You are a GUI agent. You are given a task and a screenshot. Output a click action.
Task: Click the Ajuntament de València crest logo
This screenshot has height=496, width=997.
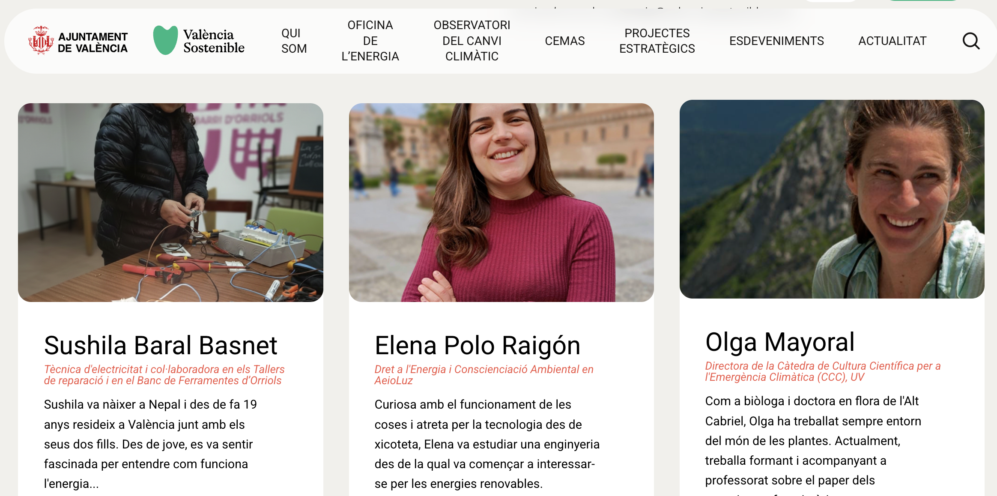pyautogui.click(x=41, y=41)
